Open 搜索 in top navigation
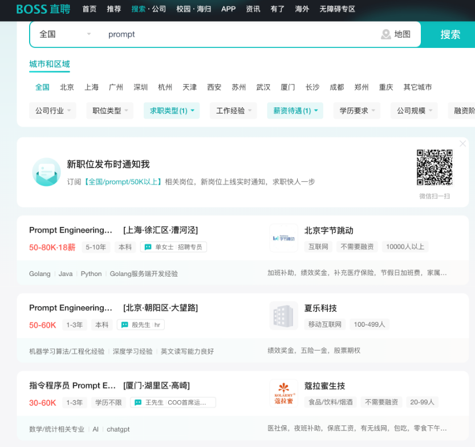Viewport: 475px width, 447px height. pyautogui.click(x=139, y=9)
